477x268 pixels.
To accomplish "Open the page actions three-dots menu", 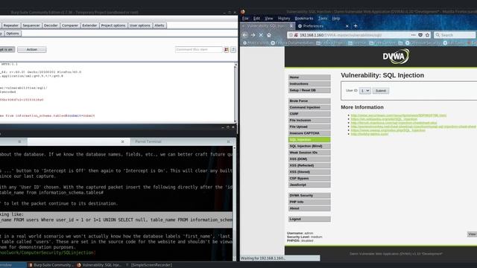I will 413,35.
